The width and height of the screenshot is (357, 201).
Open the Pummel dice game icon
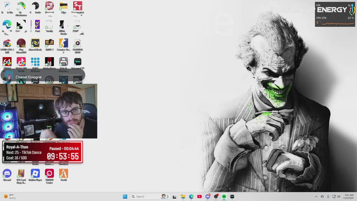49,8
